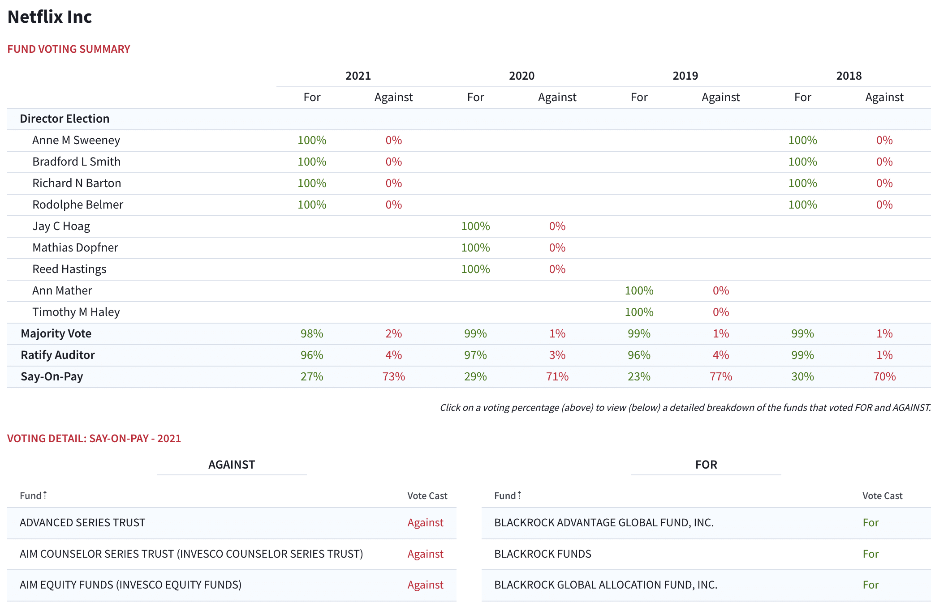Open 2019 Say-On-Pay 77% Against detail
948x606 pixels.
click(721, 376)
